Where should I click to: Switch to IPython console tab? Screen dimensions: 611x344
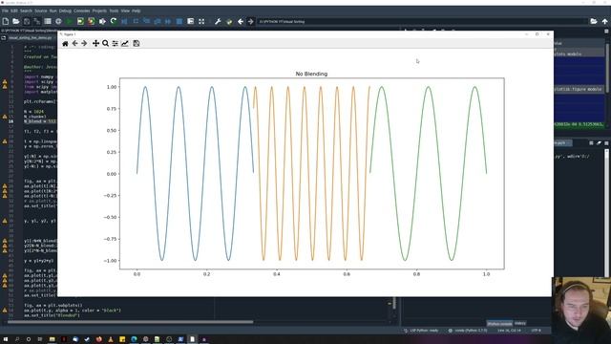(x=499, y=323)
